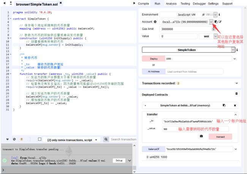The height and width of the screenshot is (174, 247).
Task: Collapse the SimpleToken deployed instance
Action: [145, 106]
